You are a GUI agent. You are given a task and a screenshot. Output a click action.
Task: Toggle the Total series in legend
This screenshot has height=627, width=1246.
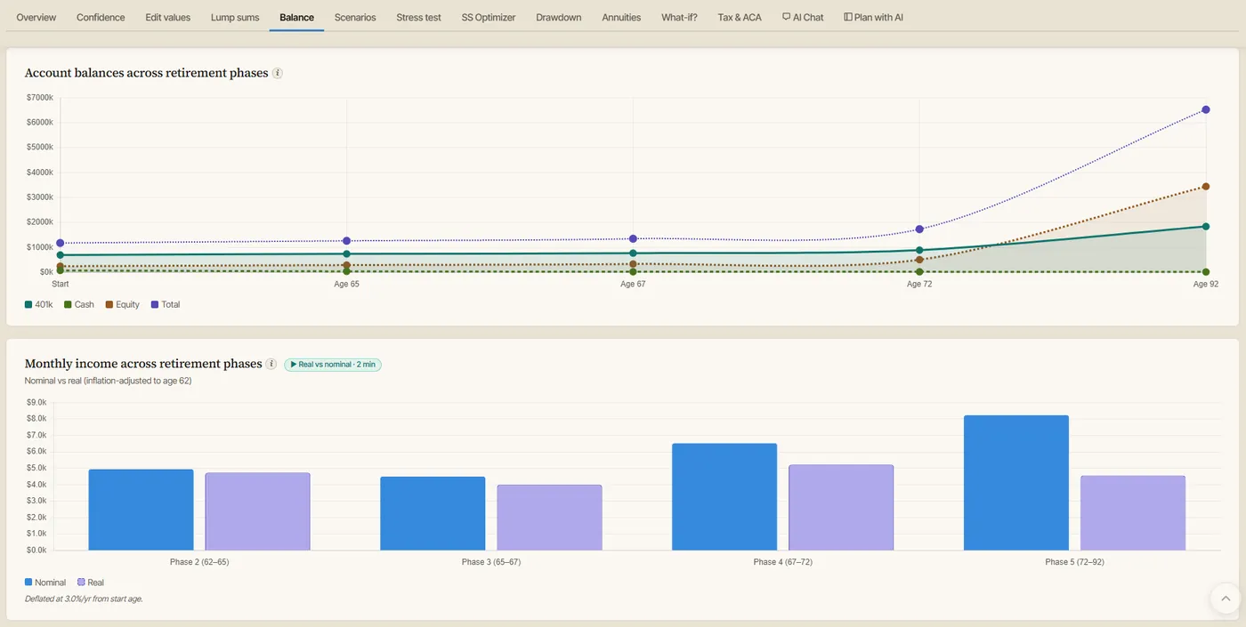pyautogui.click(x=166, y=304)
